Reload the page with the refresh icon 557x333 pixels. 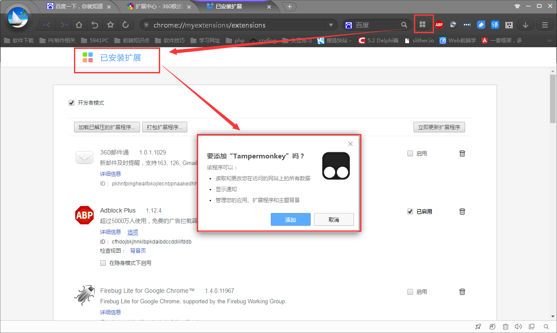tap(126, 25)
